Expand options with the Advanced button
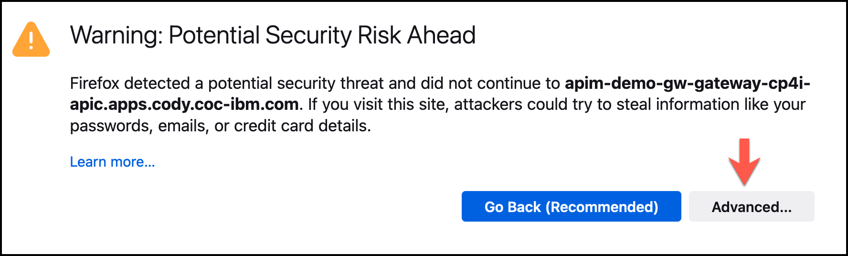Screen dimensions: 848x256 [x=751, y=207]
